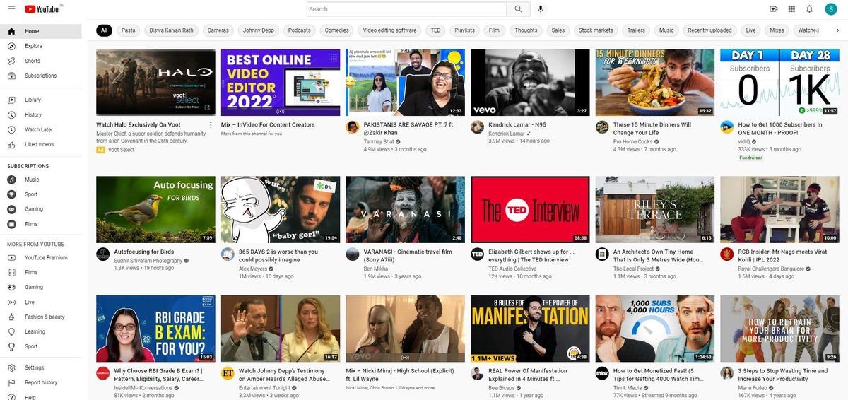Open the hamburger guide menu
The height and width of the screenshot is (400, 848).
(x=11, y=9)
